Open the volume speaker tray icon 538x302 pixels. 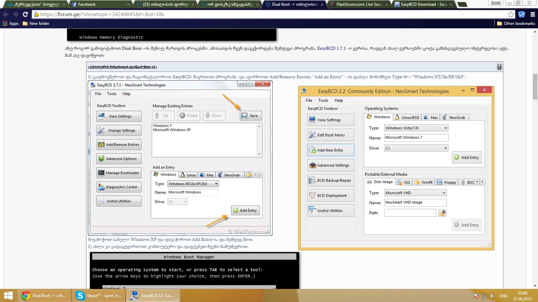pyautogui.click(x=493, y=296)
